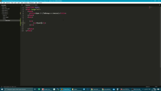Change syntax via HTML status label
The image size is (161, 91).
coord(156,87)
